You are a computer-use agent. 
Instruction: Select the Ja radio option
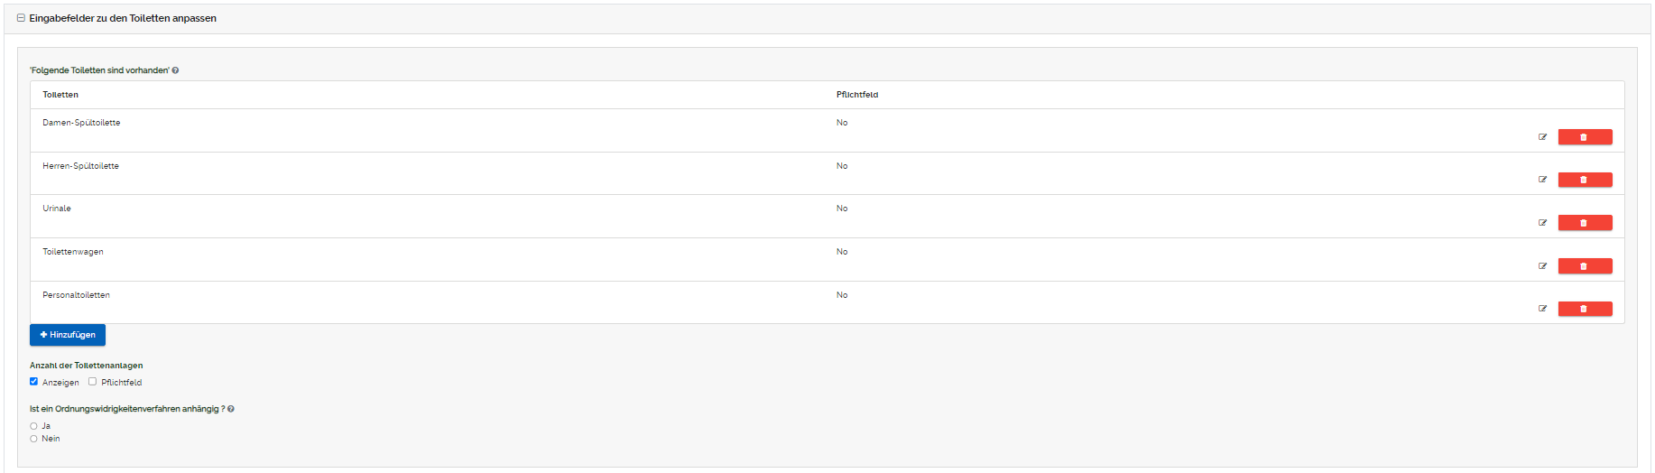click(34, 426)
